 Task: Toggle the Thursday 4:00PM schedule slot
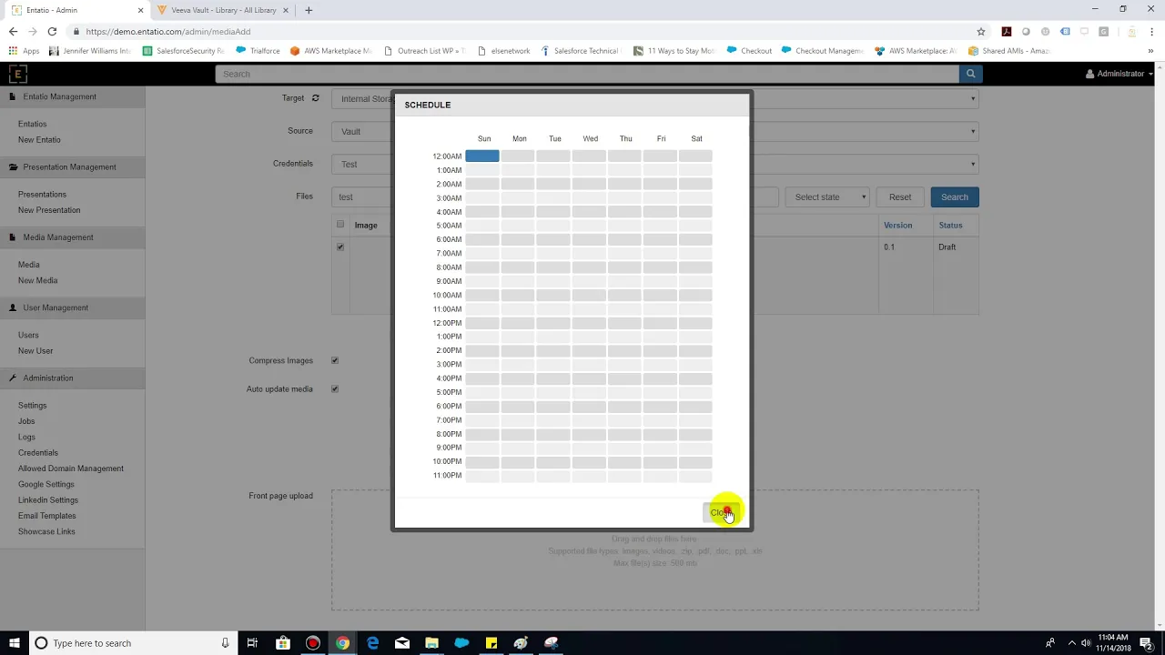(624, 378)
